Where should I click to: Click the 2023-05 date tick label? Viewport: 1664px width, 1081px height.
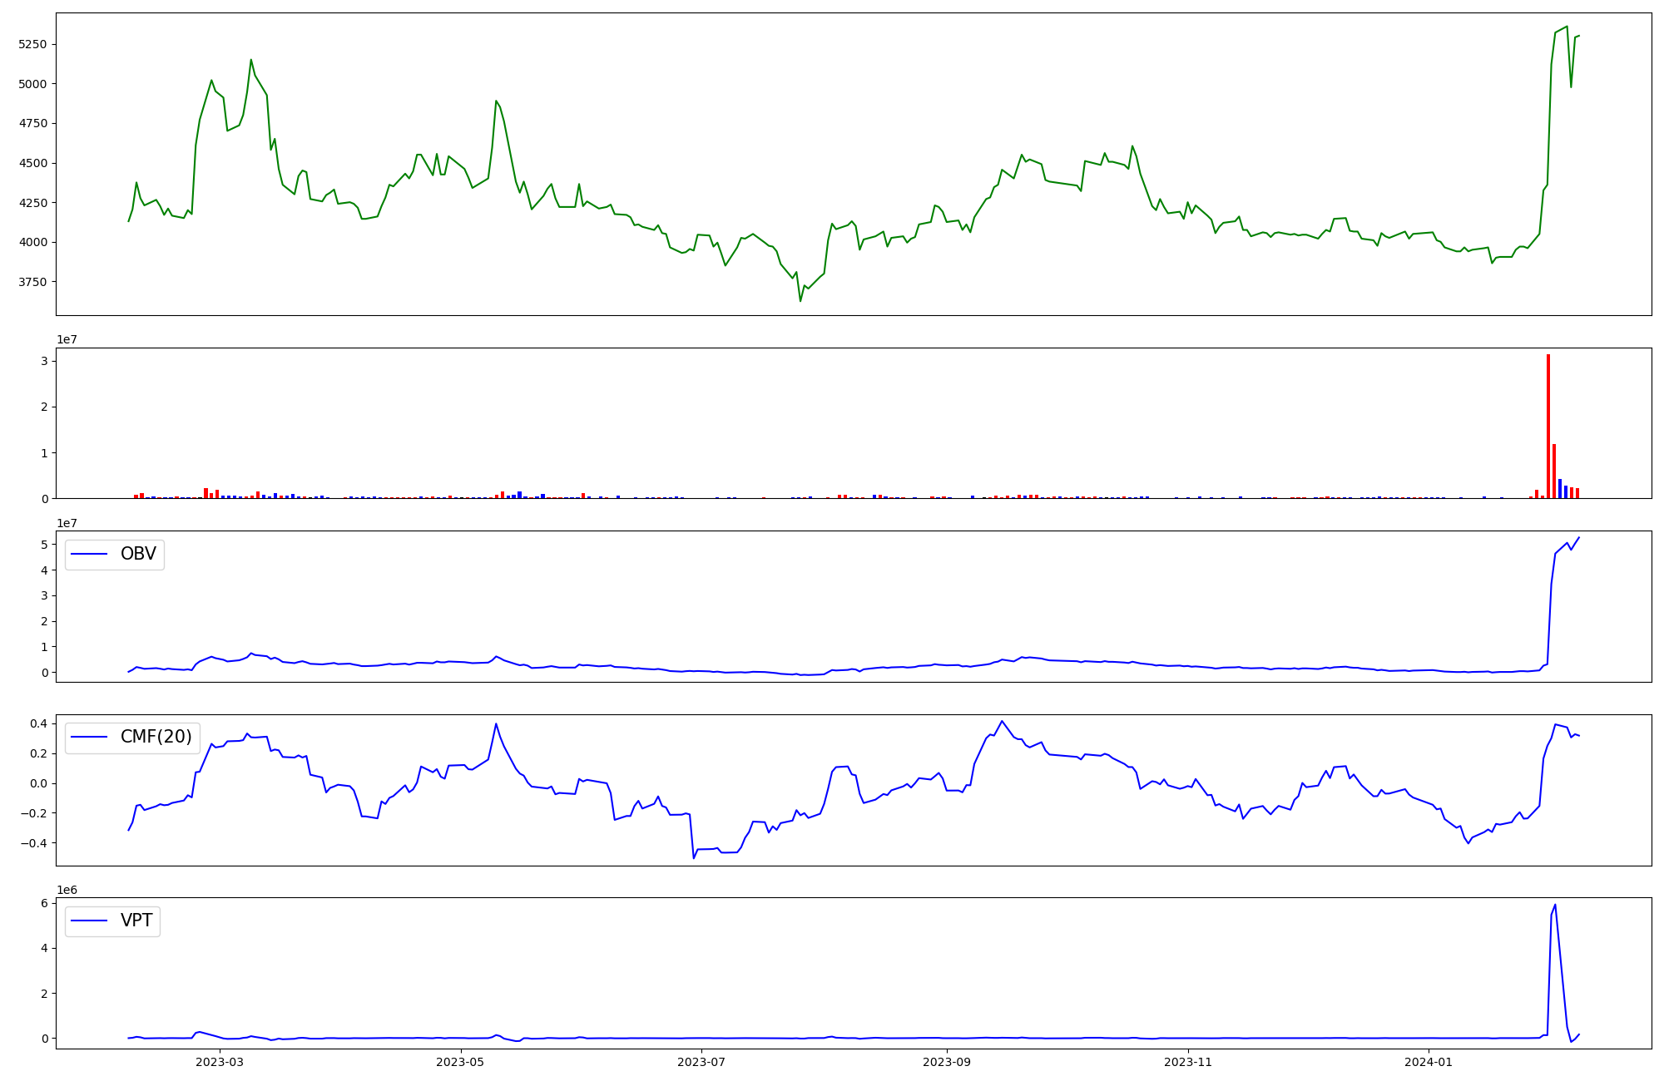[x=460, y=1062]
